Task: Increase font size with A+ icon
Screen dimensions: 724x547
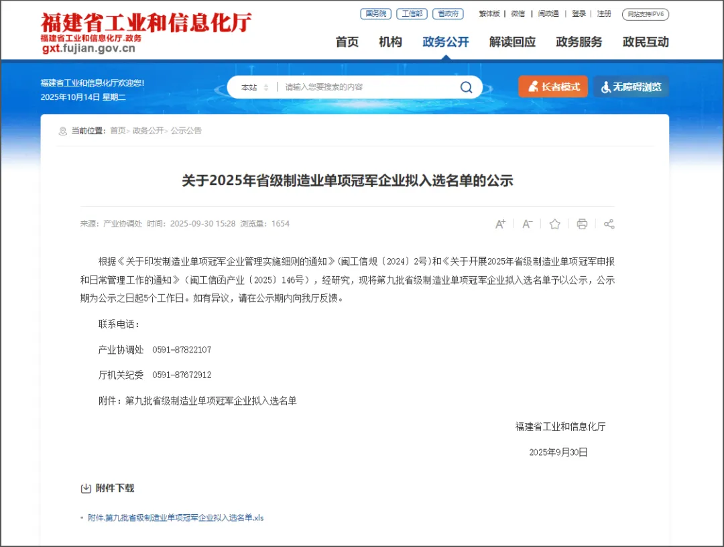Action: point(500,224)
